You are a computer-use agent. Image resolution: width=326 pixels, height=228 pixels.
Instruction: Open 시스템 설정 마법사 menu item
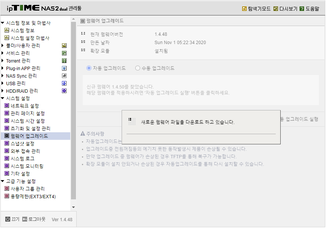point(30,38)
